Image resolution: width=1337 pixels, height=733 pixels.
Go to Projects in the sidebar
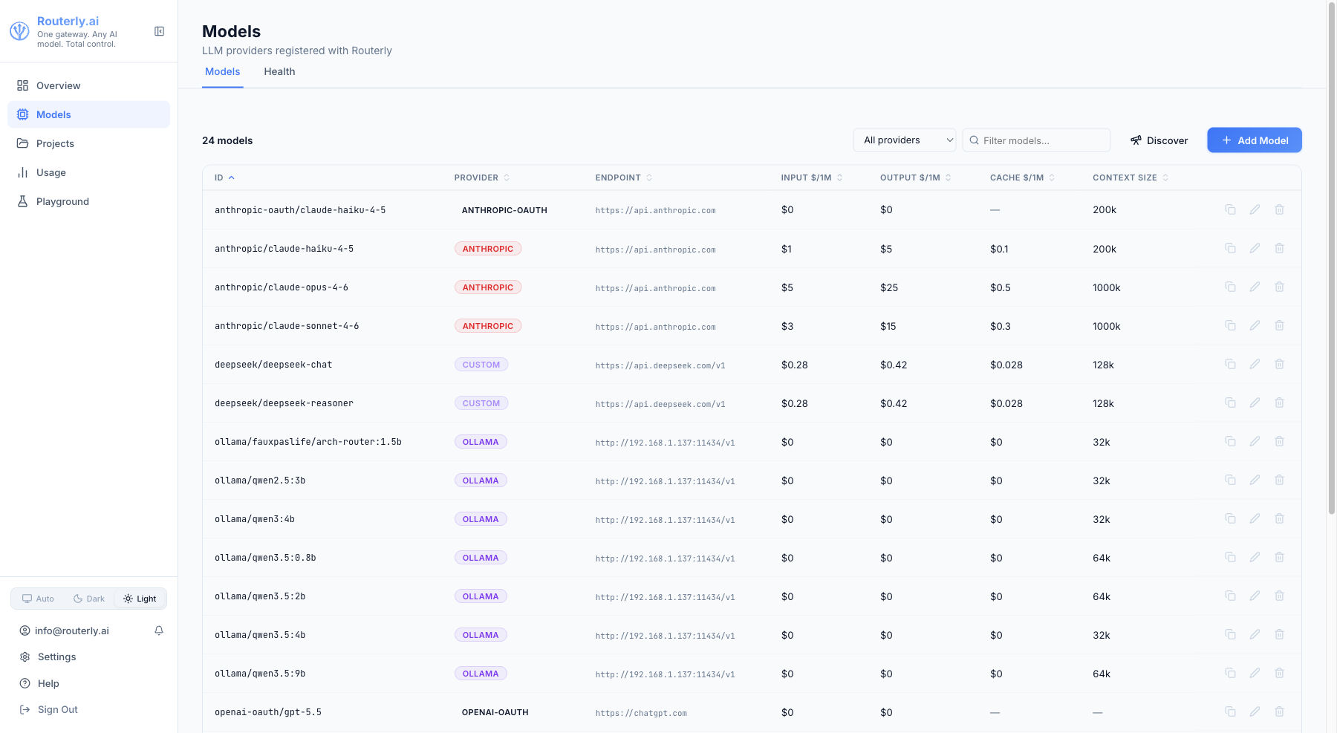click(88, 143)
